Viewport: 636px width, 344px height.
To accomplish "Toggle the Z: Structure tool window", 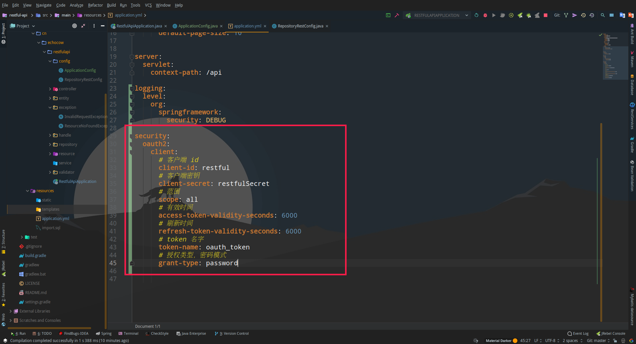I will [x=4, y=242].
